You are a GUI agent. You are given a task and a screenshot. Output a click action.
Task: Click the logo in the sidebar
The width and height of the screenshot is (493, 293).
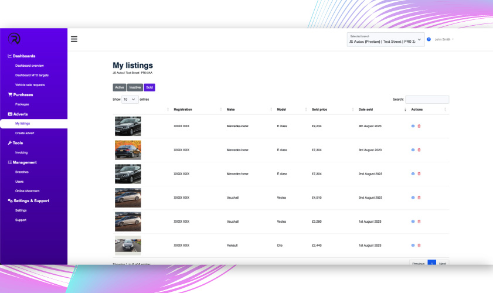tap(13, 39)
